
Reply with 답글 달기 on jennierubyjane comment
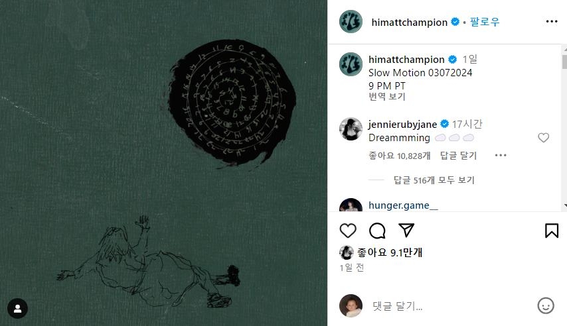[x=458, y=156]
